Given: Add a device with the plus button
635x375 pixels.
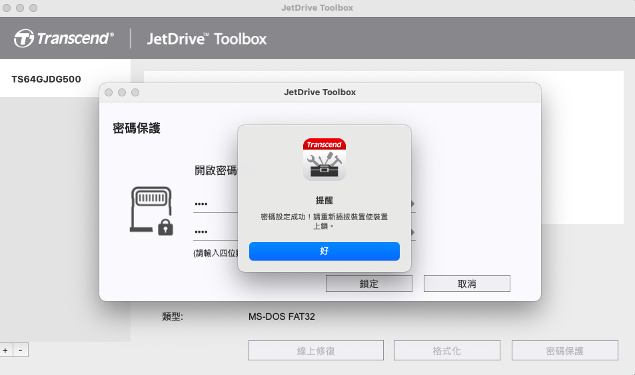Looking at the screenshot, I should point(6,350).
